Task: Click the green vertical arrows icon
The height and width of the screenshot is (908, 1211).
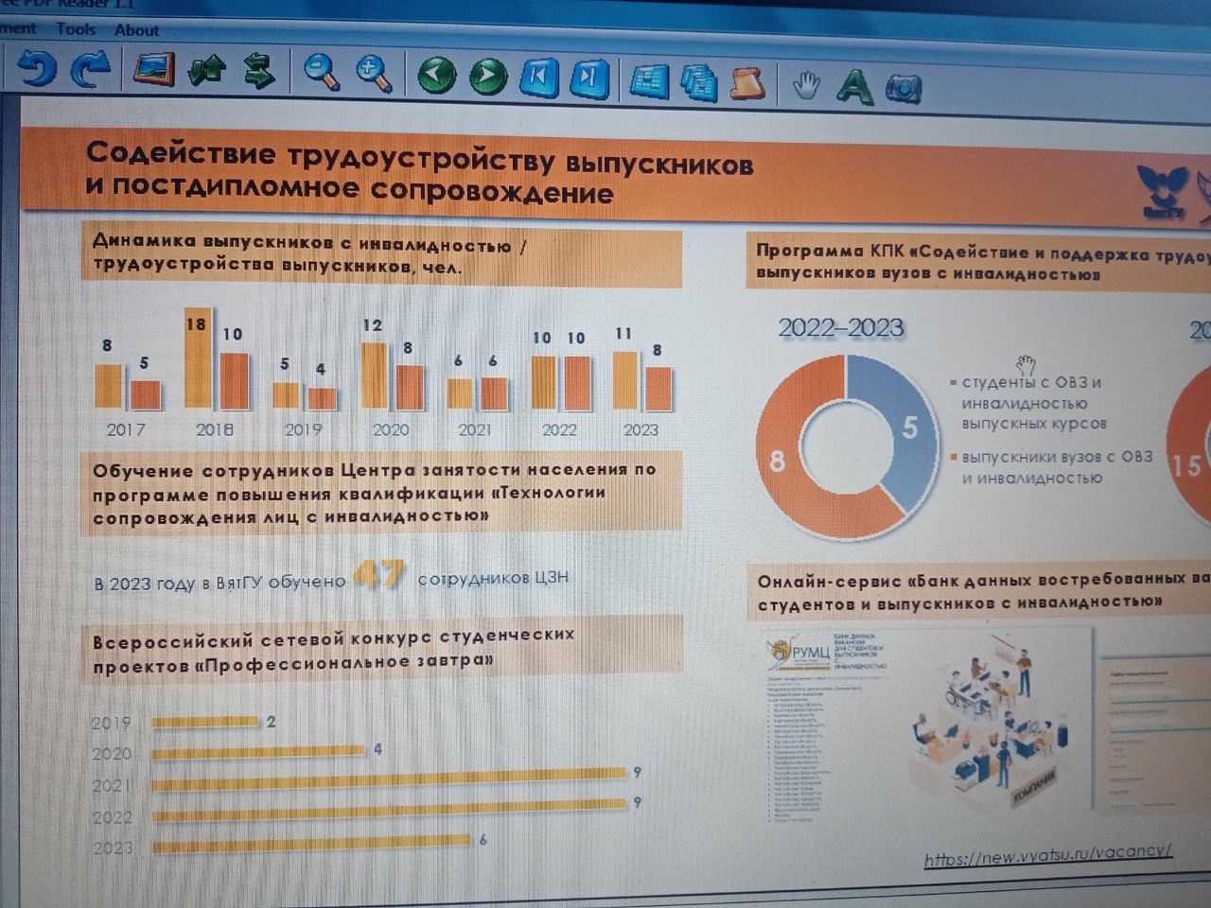Action: tap(207, 71)
